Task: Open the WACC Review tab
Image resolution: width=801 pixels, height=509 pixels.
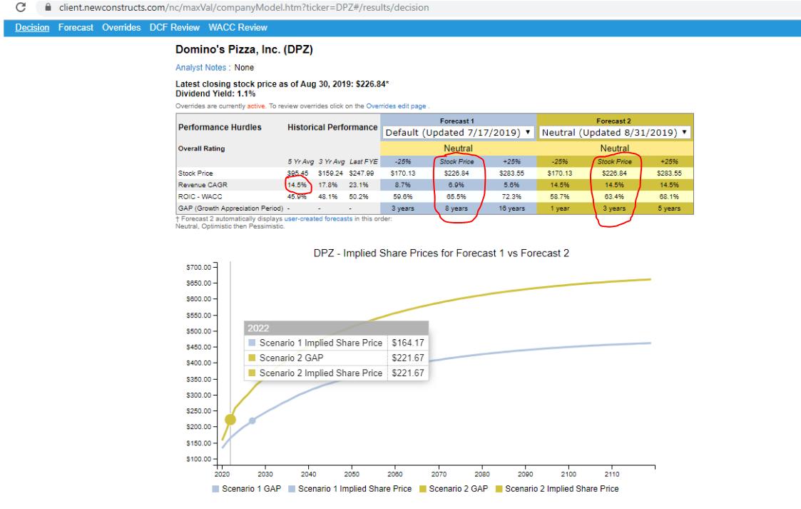Action: (x=238, y=28)
